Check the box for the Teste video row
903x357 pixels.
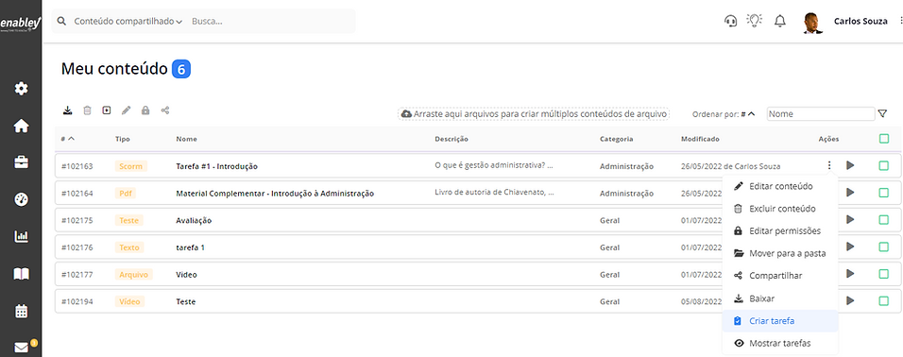click(x=883, y=300)
